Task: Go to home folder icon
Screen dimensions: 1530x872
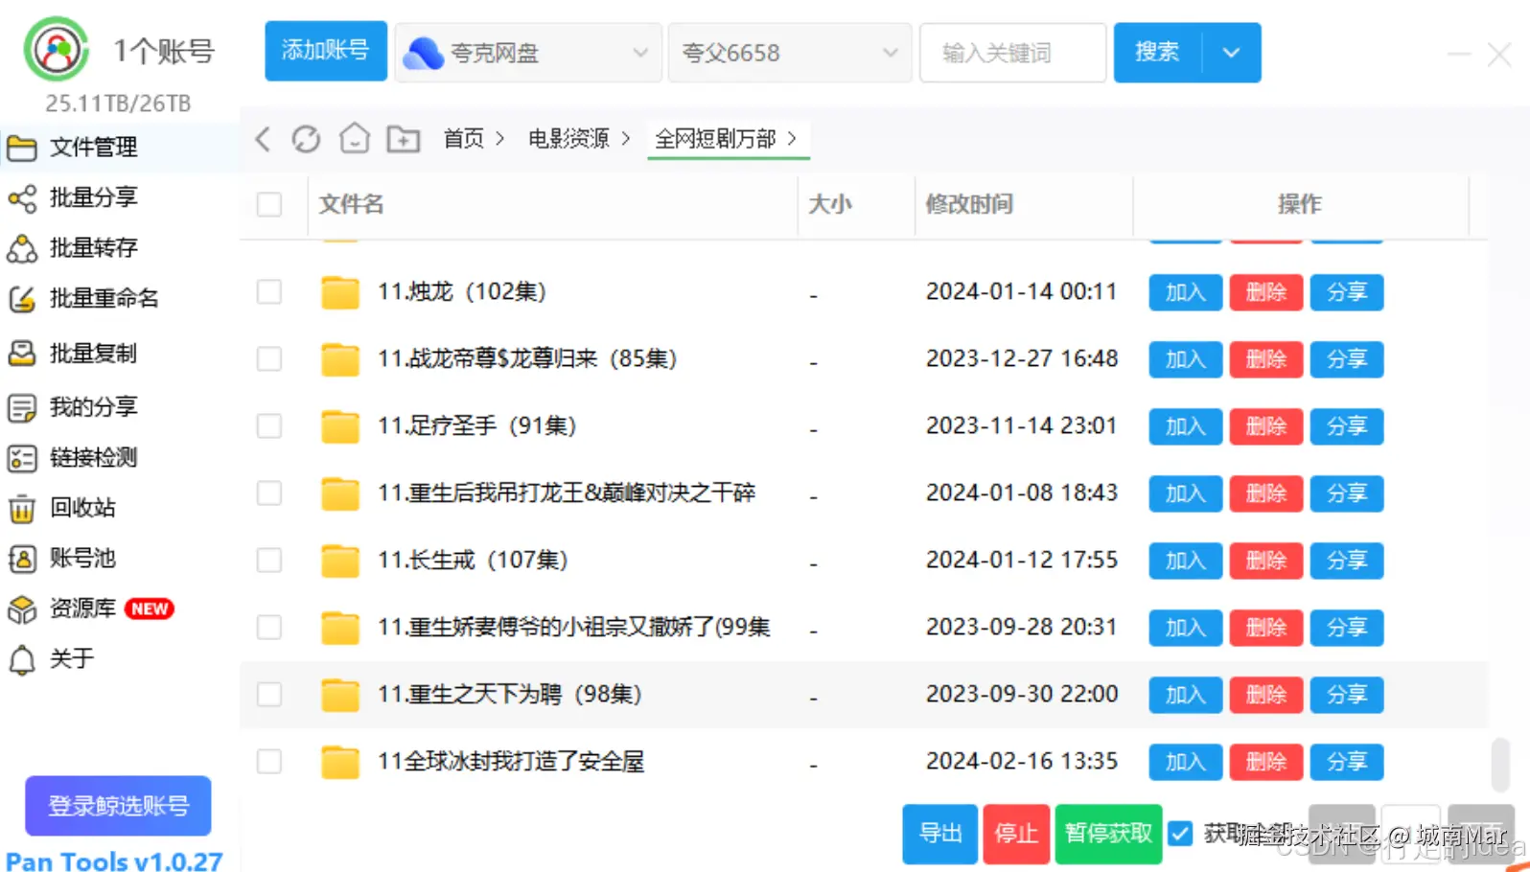Action: point(355,138)
